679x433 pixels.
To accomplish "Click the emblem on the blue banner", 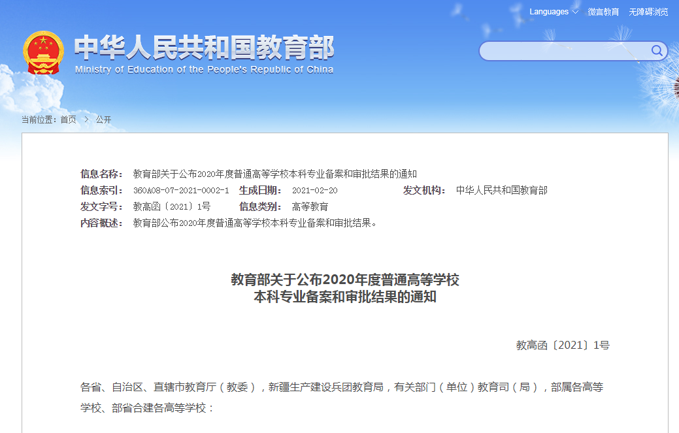I will click(x=43, y=54).
